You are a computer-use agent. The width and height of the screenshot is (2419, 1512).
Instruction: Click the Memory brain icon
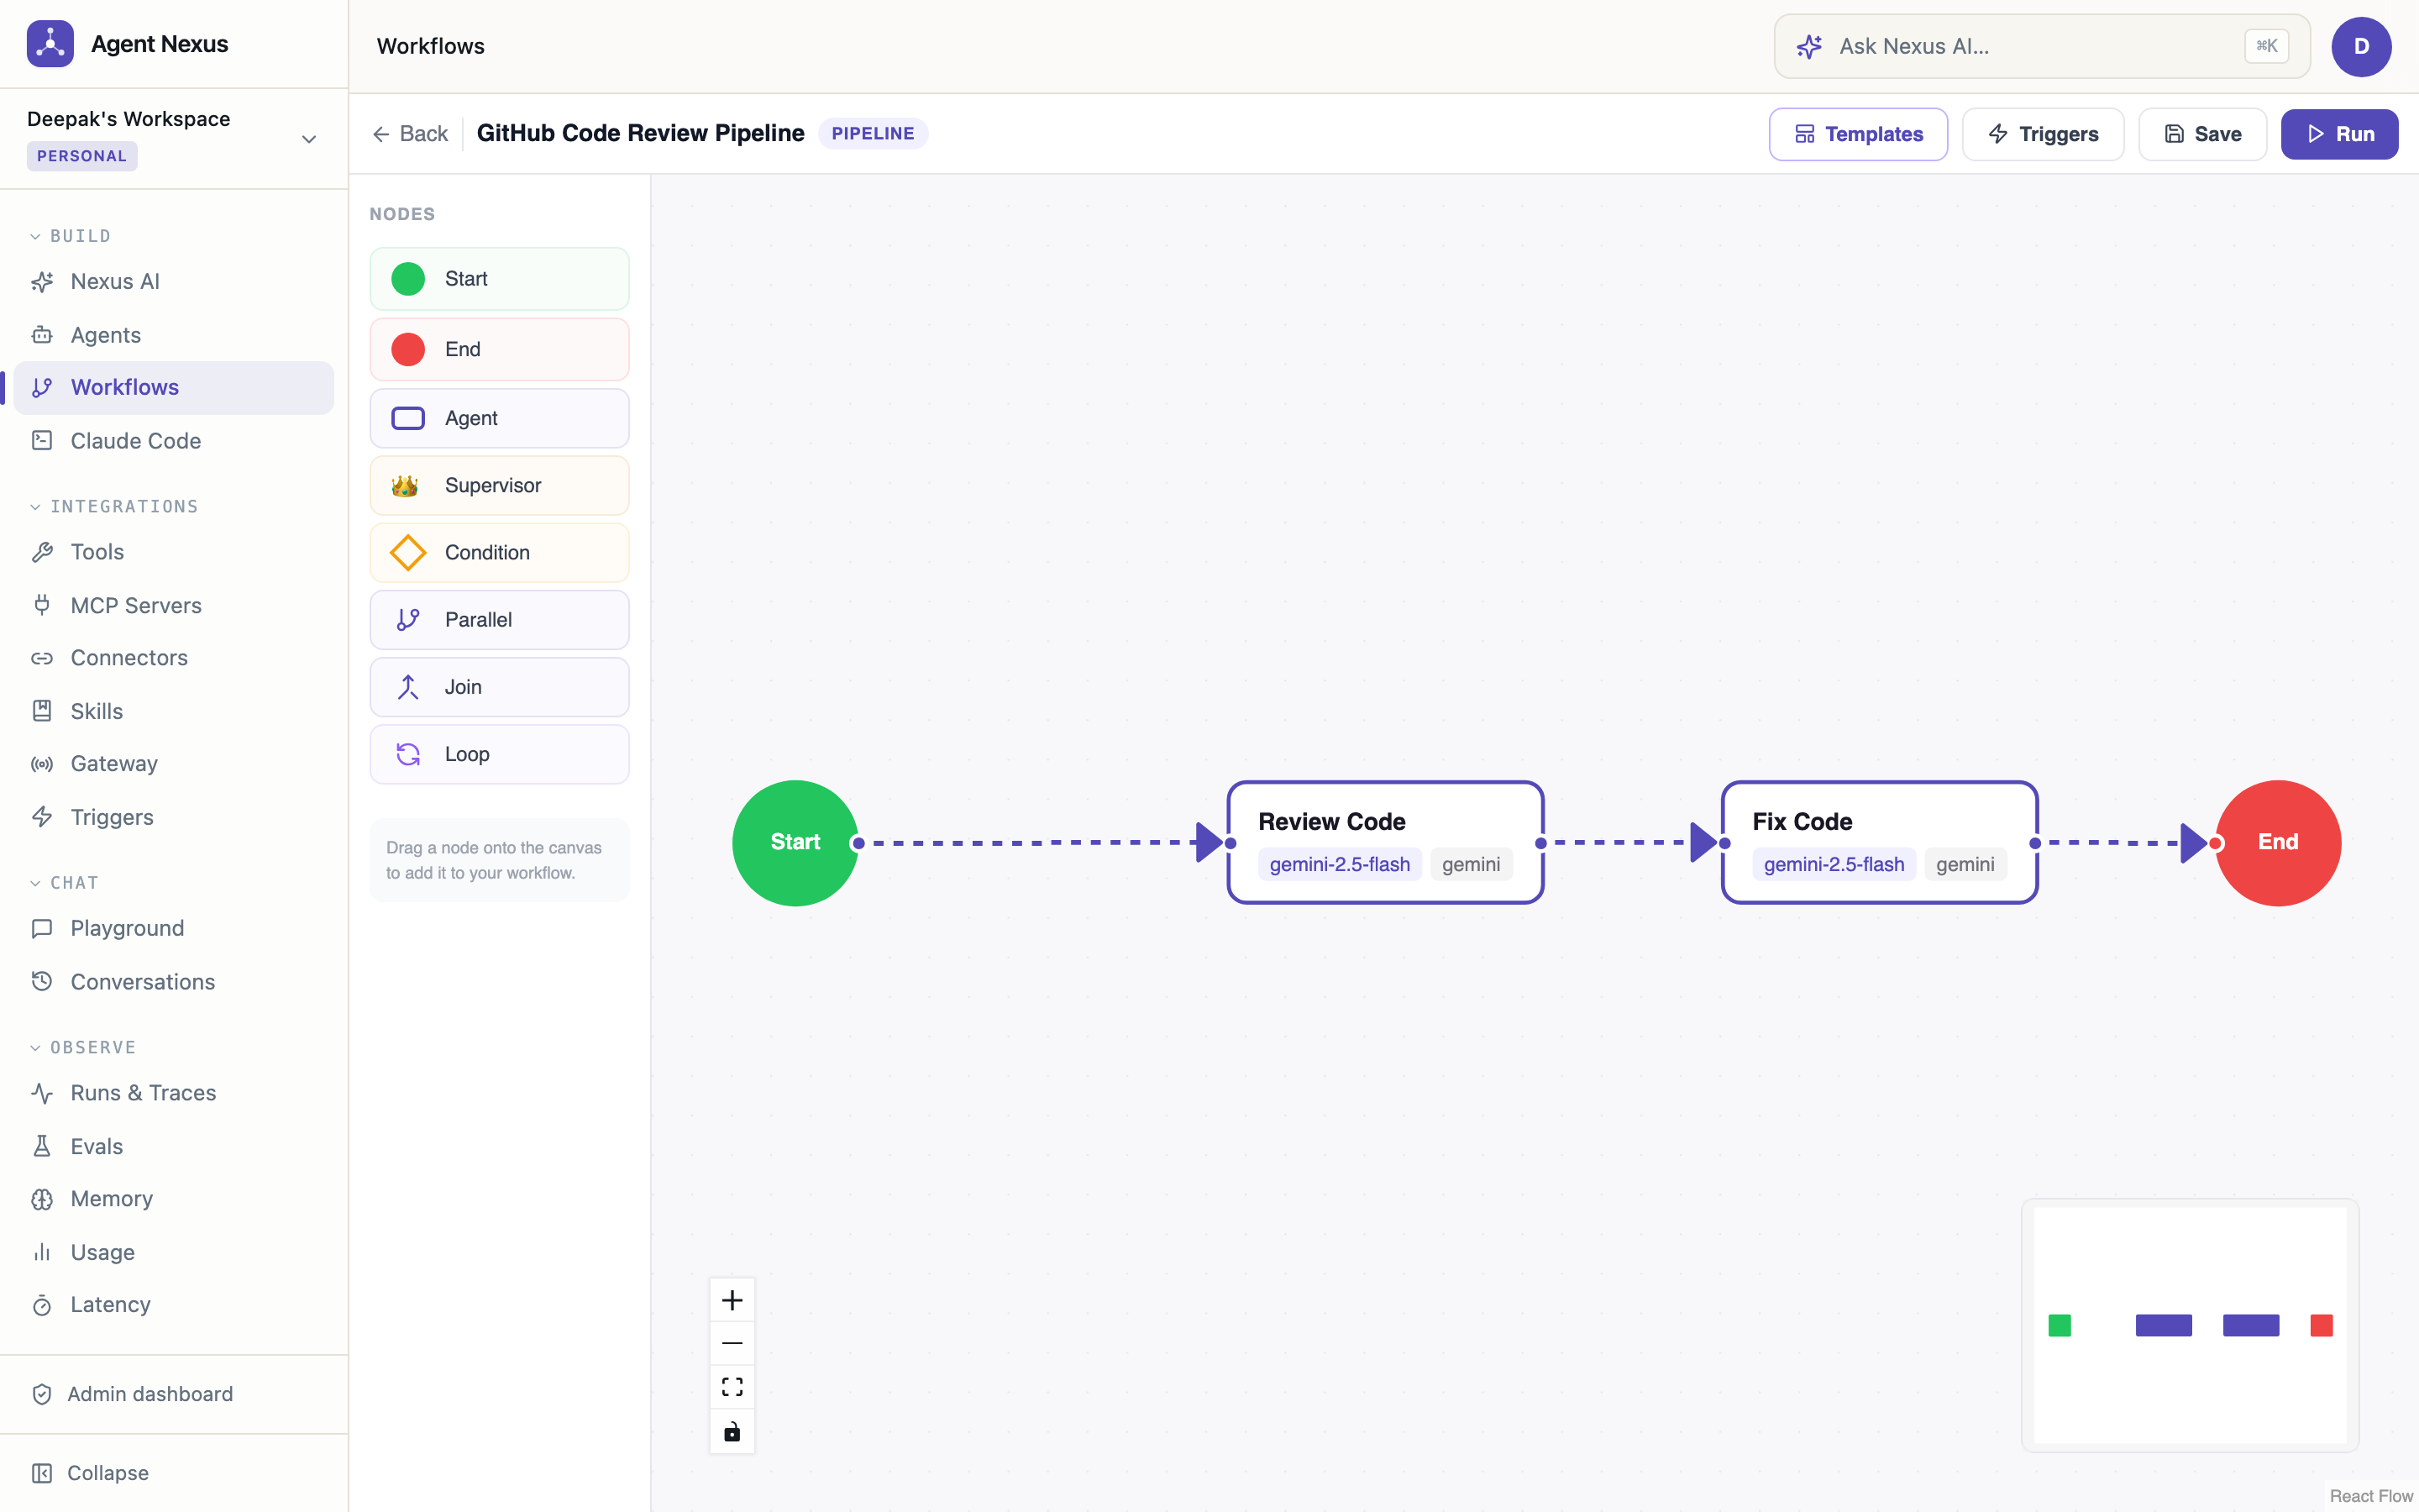[x=42, y=1199]
